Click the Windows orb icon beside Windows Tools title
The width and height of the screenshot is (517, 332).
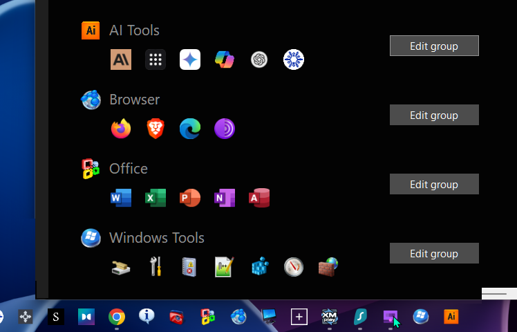pyautogui.click(x=91, y=238)
